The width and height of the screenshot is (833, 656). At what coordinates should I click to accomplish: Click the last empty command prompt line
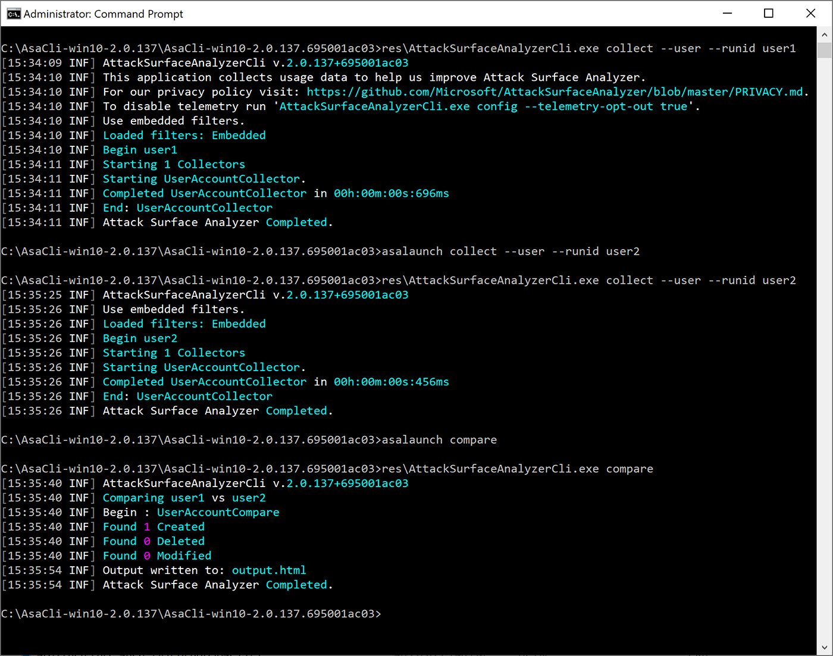tap(191, 614)
